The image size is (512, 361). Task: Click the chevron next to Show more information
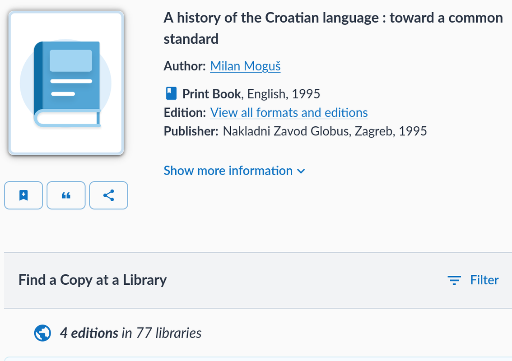301,171
